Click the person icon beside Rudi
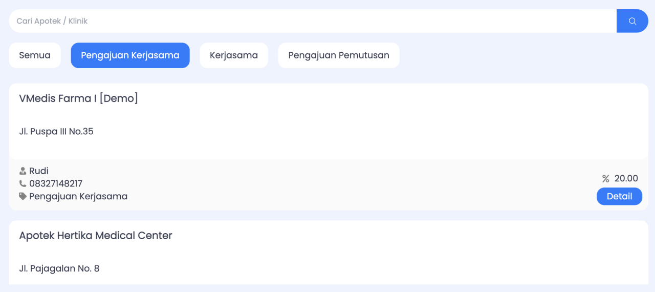Viewport: 655px width, 292px height. click(x=23, y=171)
